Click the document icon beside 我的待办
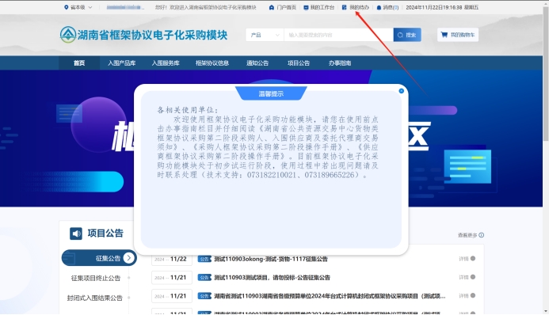The height and width of the screenshot is (315, 549). (344, 7)
